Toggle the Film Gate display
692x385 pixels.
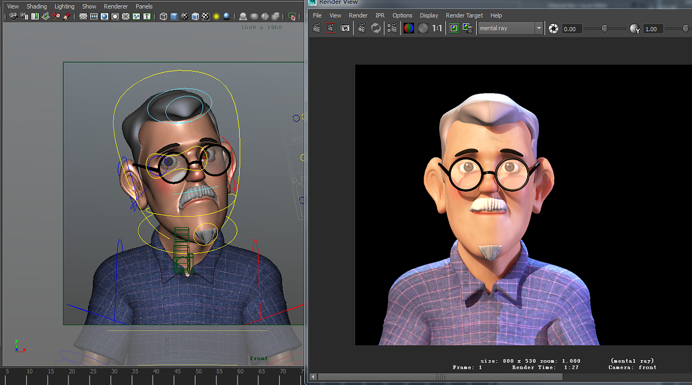[94, 17]
